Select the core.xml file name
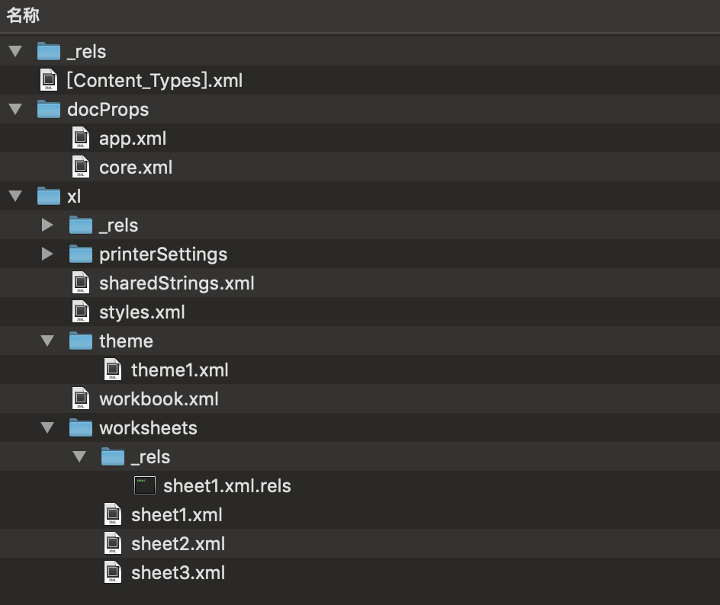Screen dimensions: 720x605 click(136, 167)
